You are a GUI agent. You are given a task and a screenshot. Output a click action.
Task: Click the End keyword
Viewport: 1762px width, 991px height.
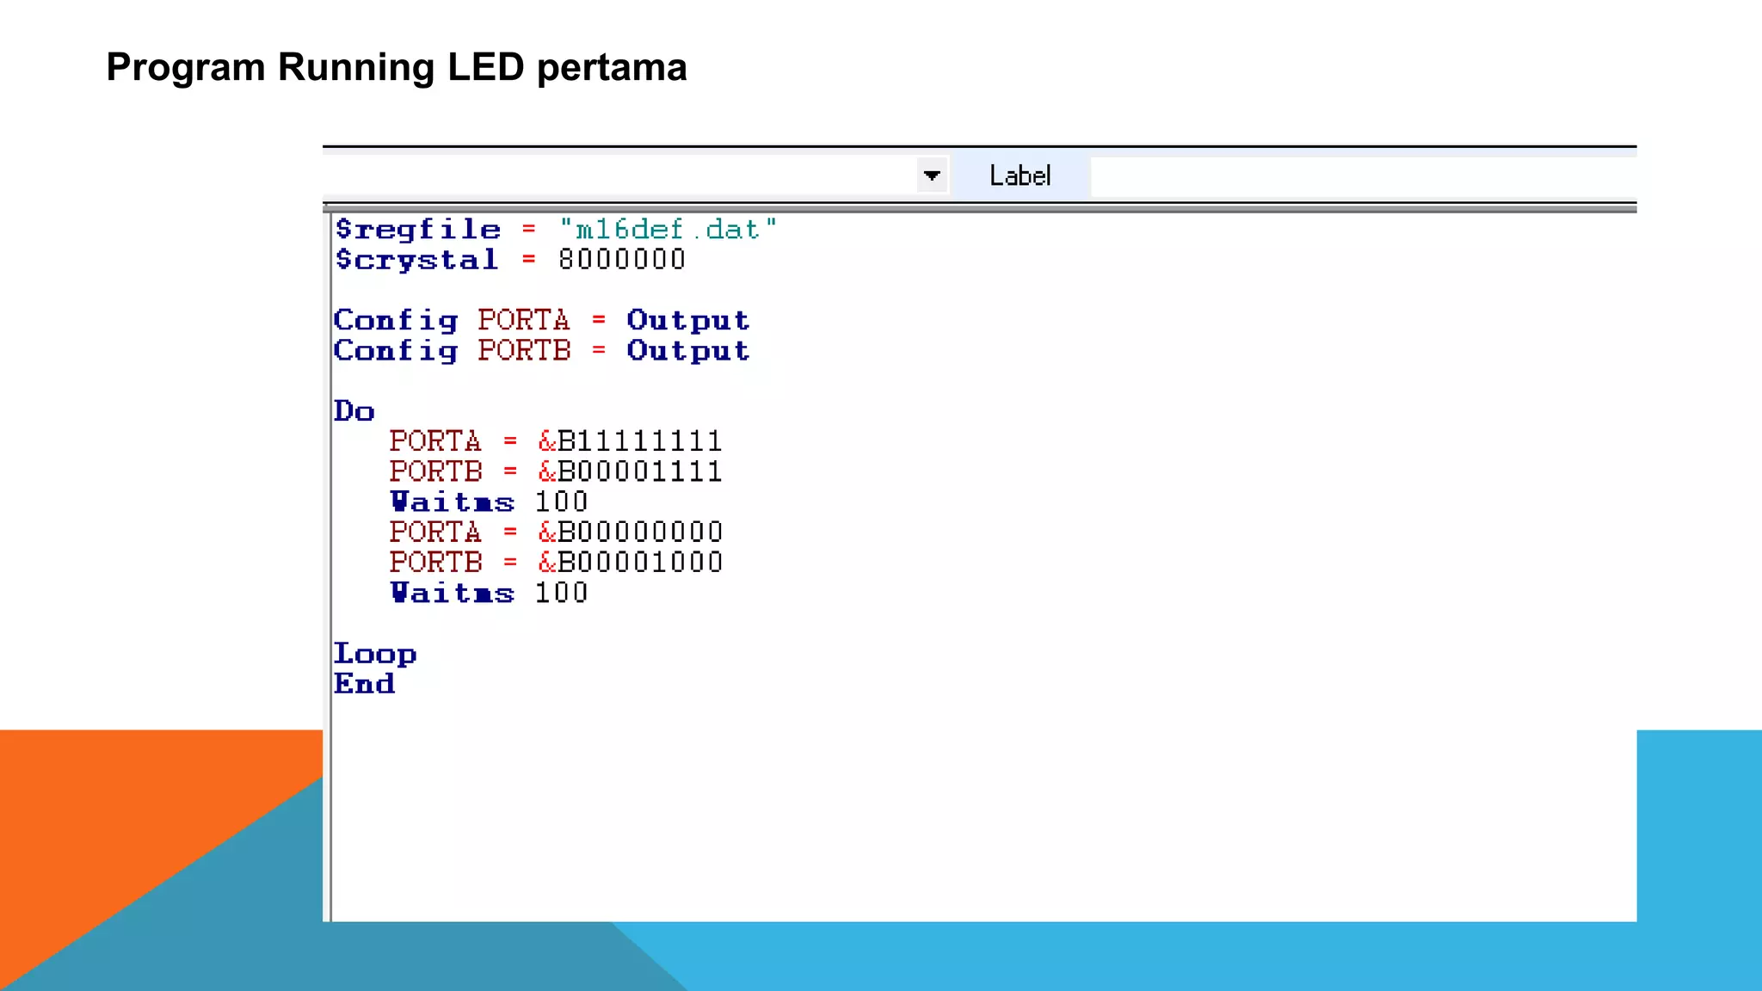[x=365, y=684]
